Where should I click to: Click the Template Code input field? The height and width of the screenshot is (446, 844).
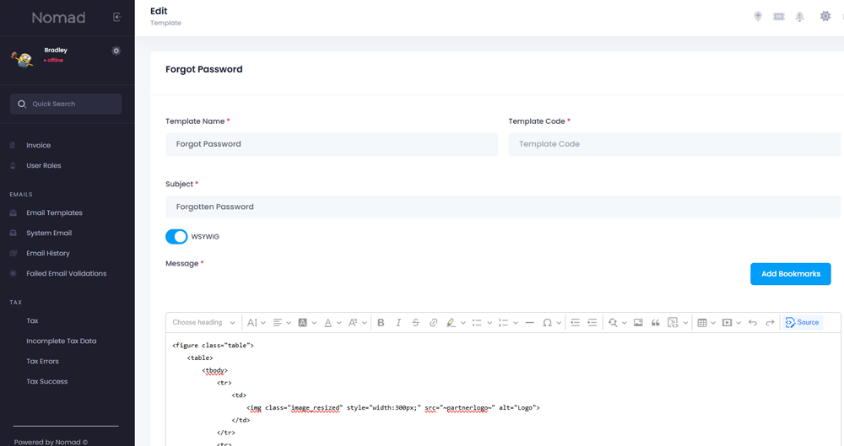[x=674, y=144]
